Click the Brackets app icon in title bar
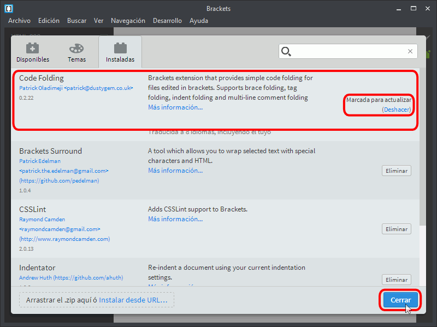437x327 pixels. 9,9
